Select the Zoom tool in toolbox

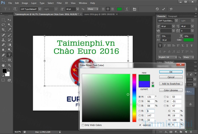click(x=9, y=65)
